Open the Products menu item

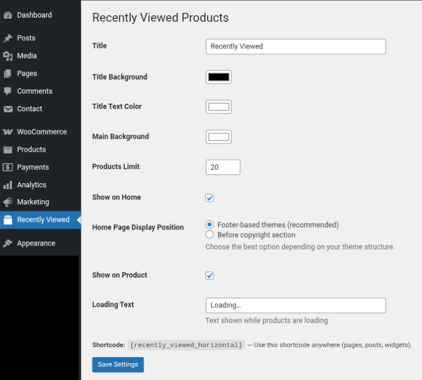point(31,150)
